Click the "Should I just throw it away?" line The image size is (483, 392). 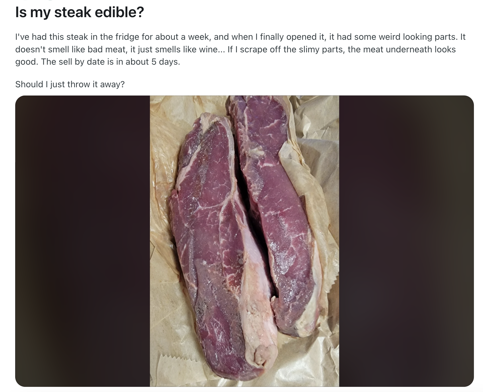coord(70,84)
